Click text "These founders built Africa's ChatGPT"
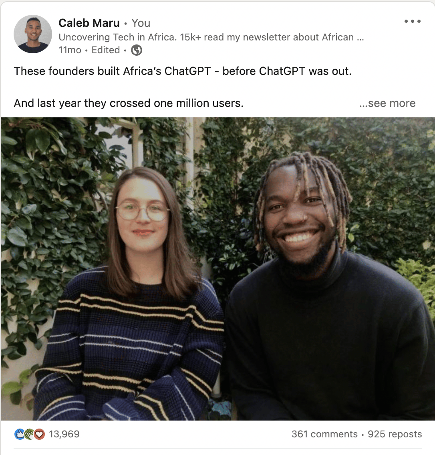Viewport: 435px width, 455px height. (x=112, y=71)
